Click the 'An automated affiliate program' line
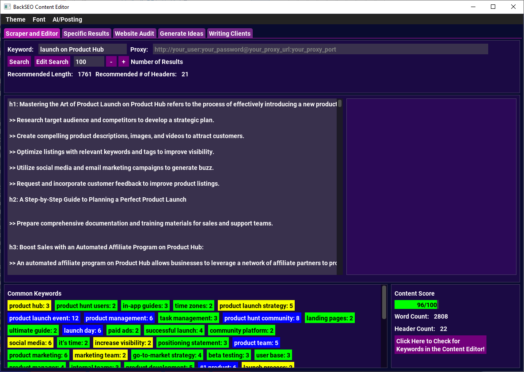 click(173, 263)
